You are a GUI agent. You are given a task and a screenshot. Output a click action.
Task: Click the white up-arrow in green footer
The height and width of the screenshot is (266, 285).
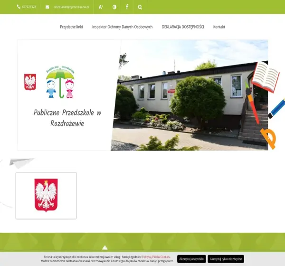click(x=105, y=247)
